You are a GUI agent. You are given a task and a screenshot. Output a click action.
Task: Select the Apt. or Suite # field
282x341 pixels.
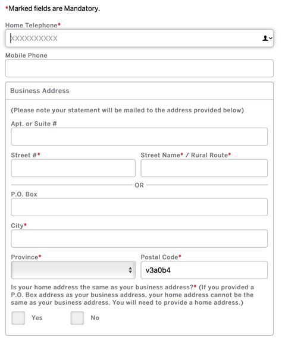(x=139, y=137)
